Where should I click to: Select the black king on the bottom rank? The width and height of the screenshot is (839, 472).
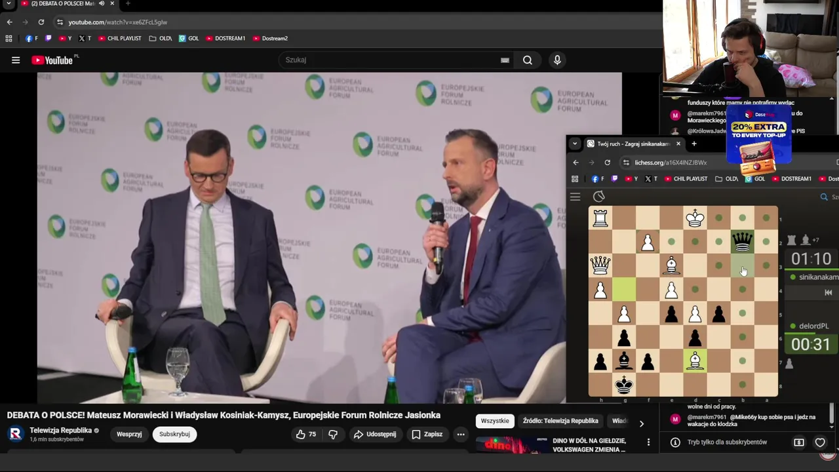624,384
